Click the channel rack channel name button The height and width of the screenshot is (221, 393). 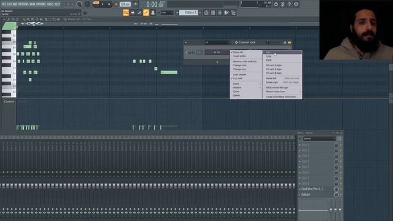(217, 52)
